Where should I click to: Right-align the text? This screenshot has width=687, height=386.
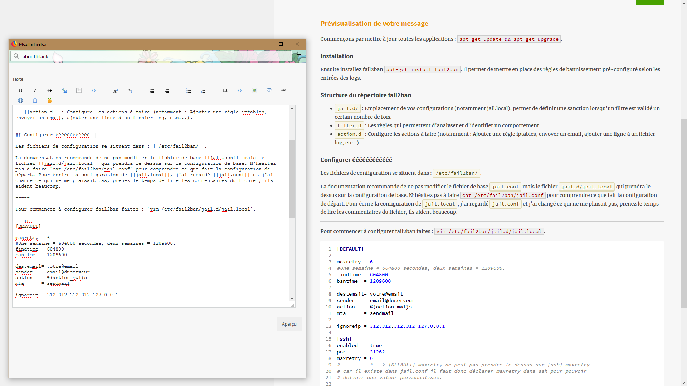click(x=167, y=90)
